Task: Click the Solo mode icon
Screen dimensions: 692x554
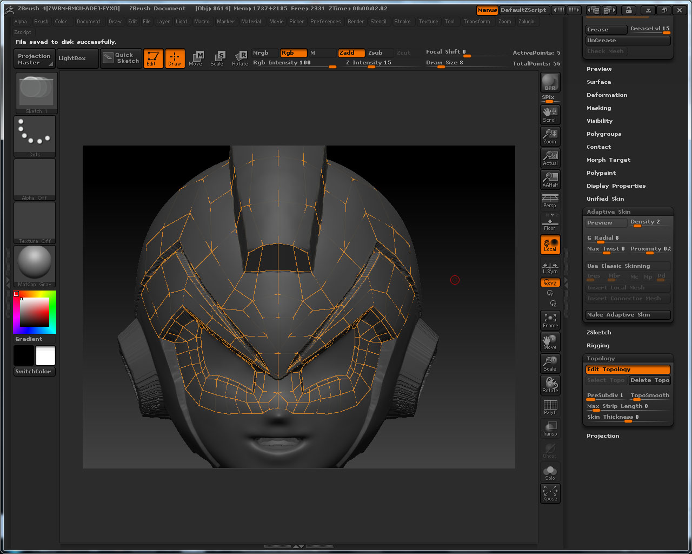Action: point(550,472)
